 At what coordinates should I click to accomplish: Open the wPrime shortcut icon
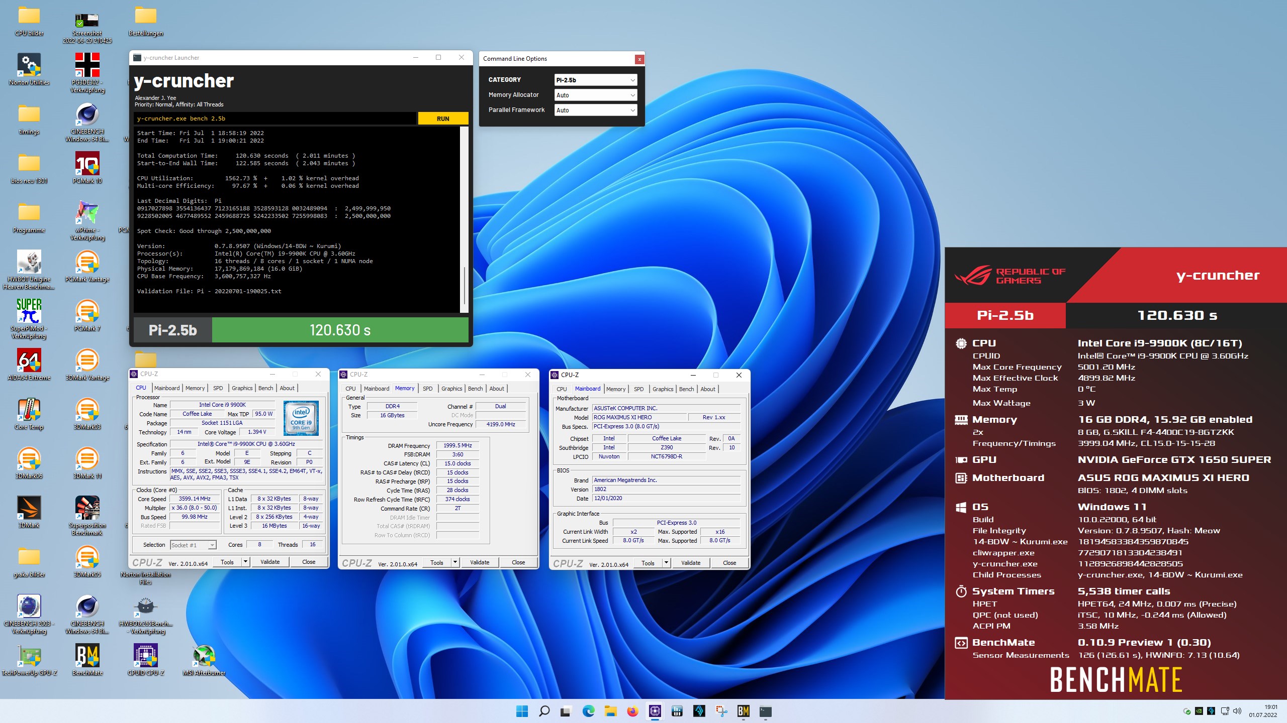[87, 220]
